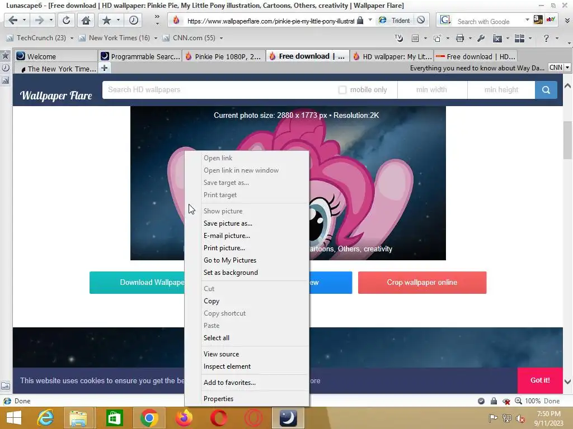Open File Explorer from the taskbar
Image resolution: width=573 pixels, height=429 pixels.
[x=78, y=418]
